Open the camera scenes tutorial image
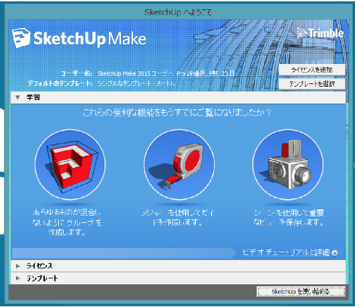355x307 pixels. point(288,165)
